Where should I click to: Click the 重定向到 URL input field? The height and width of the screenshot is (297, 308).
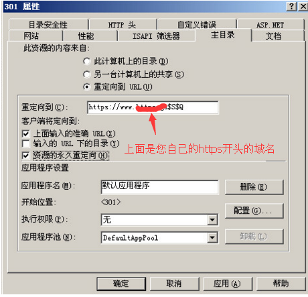153,107
